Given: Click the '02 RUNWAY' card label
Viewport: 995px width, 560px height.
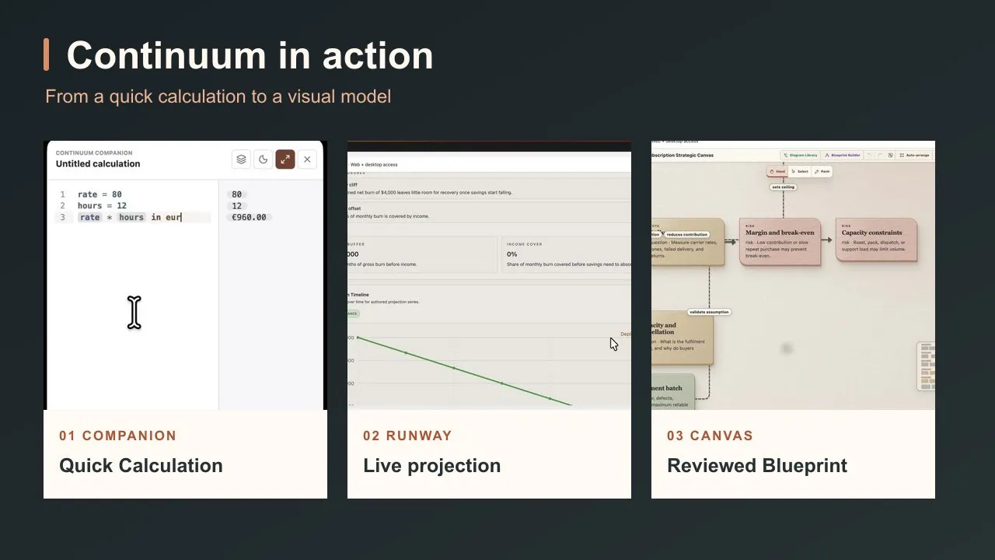Looking at the screenshot, I should (407, 436).
